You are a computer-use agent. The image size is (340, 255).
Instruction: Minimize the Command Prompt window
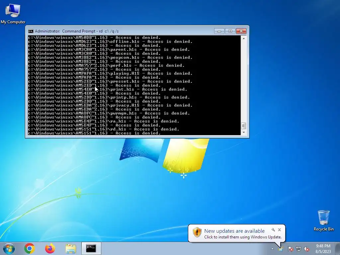coord(219,31)
